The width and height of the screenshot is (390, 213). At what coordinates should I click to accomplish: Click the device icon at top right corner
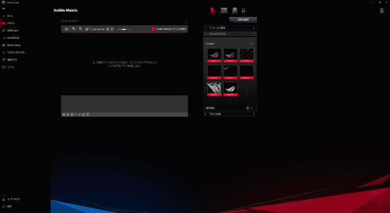point(382,10)
